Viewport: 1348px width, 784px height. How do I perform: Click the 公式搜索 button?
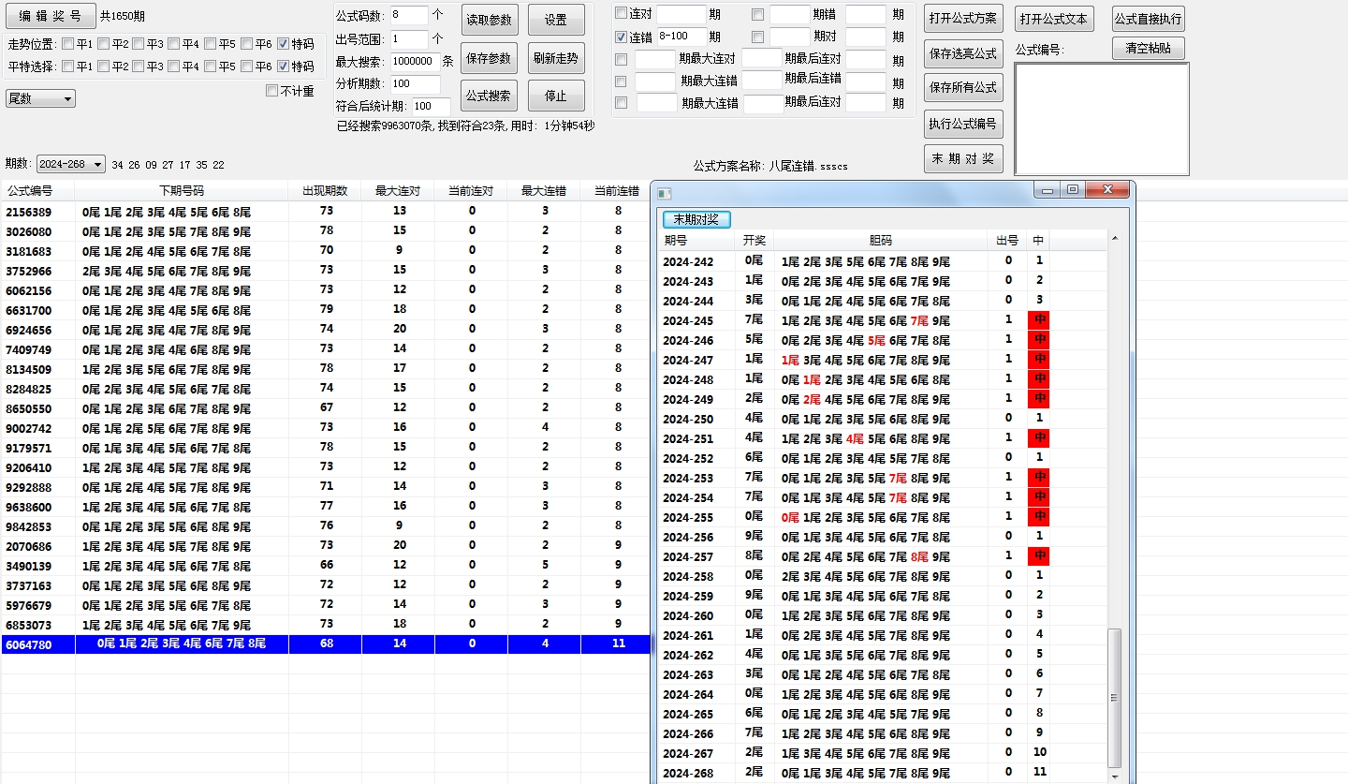pyautogui.click(x=489, y=96)
